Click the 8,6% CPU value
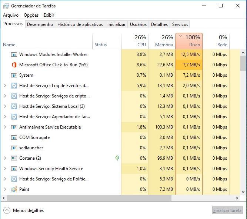 [141, 65]
